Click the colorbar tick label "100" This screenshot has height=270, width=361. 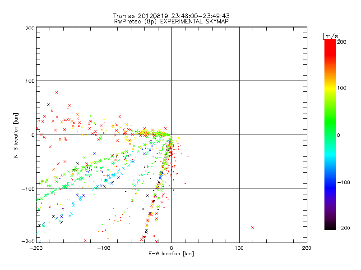(x=342, y=88)
